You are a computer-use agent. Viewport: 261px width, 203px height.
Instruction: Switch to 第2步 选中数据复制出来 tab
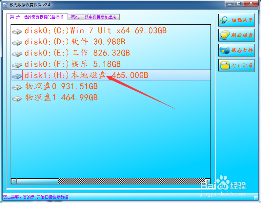[x=94, y=17]
